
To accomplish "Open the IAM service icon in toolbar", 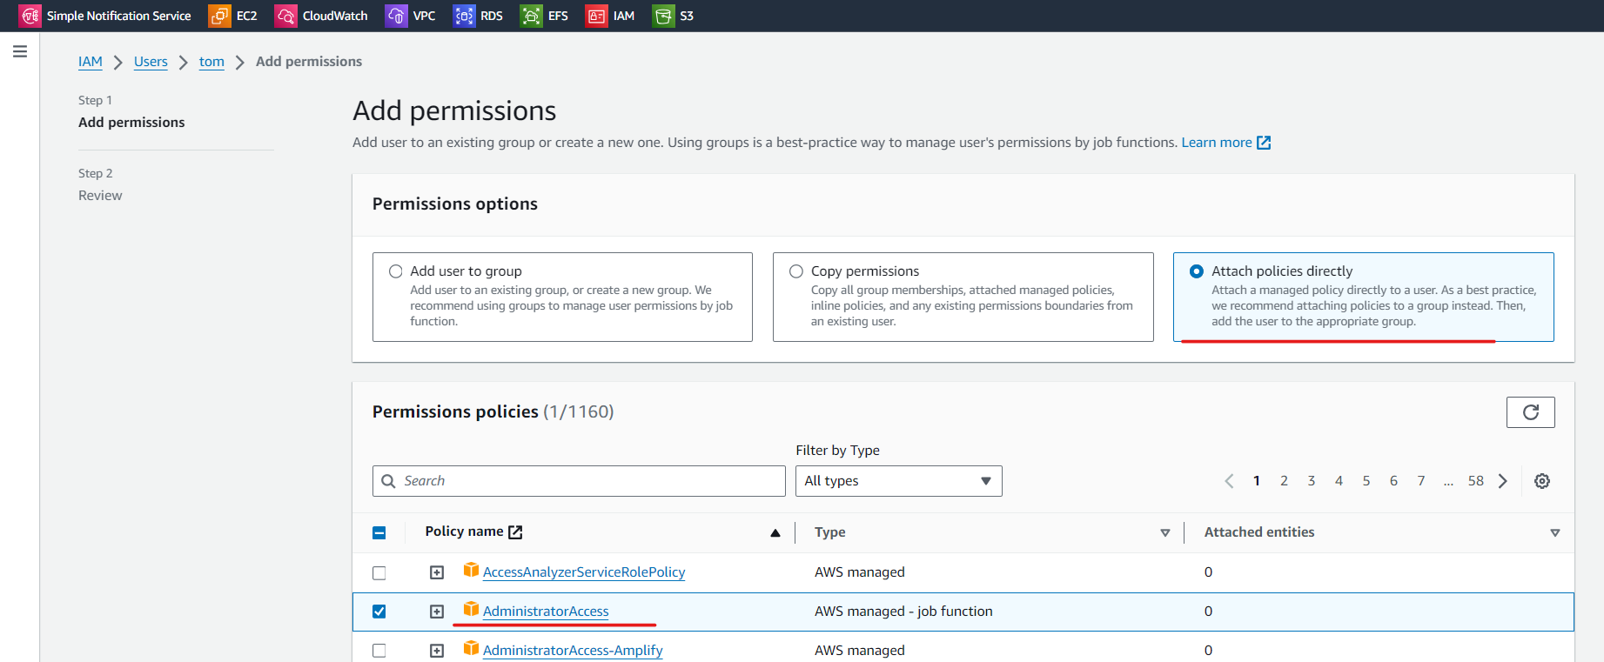I will [x=596, y=16].
